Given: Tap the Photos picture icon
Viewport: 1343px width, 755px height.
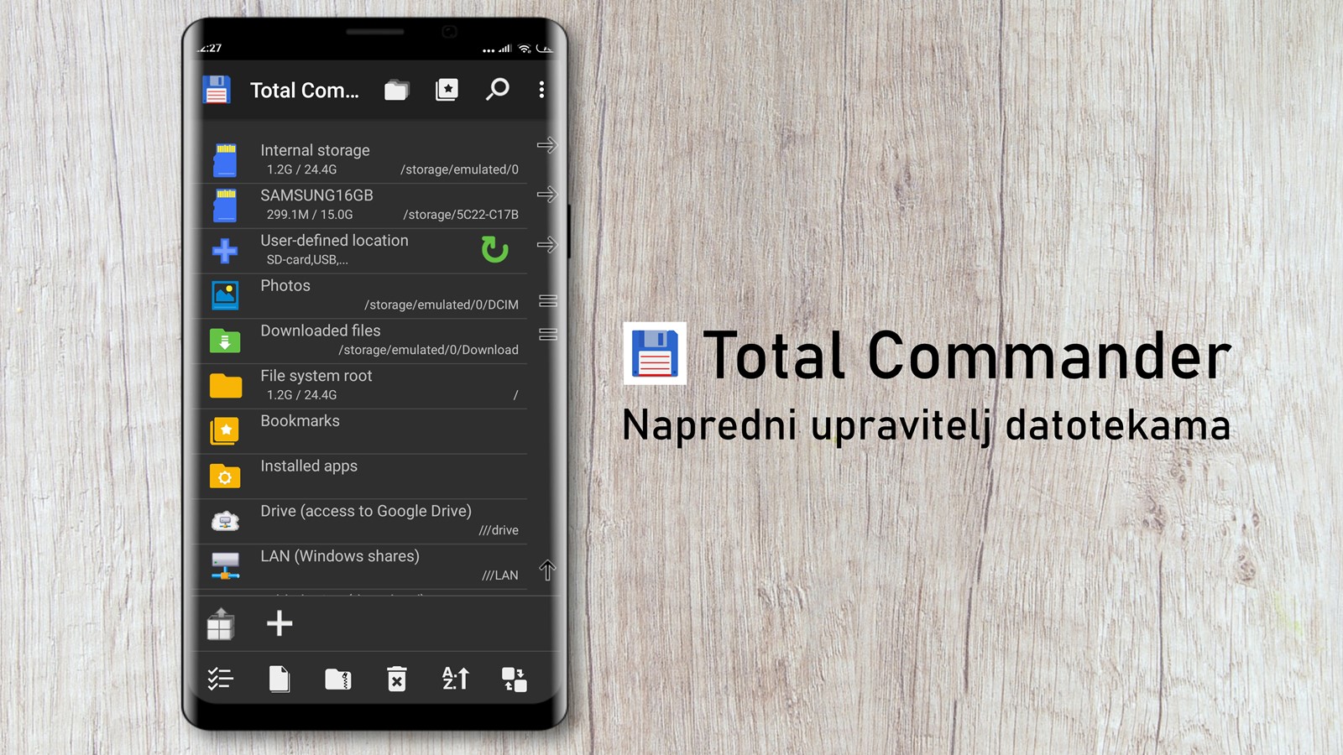Looking at the screenshot, I should (x=225, y=295).
